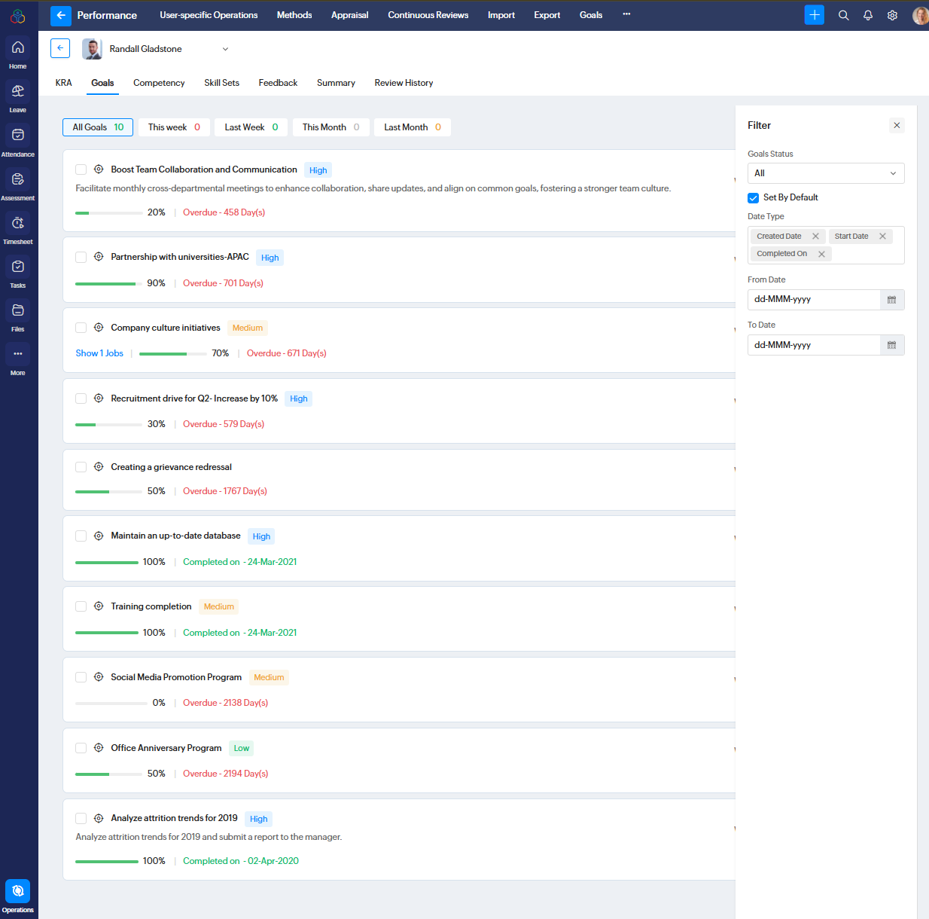Viewport: 929px width, 919px height.
Task: Check the Boost Team Collaboration goal checkbox
Action: pyautogui.click(x=81, y=169)
